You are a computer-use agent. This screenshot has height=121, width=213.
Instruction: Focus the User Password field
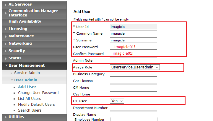tap(133, 47)
